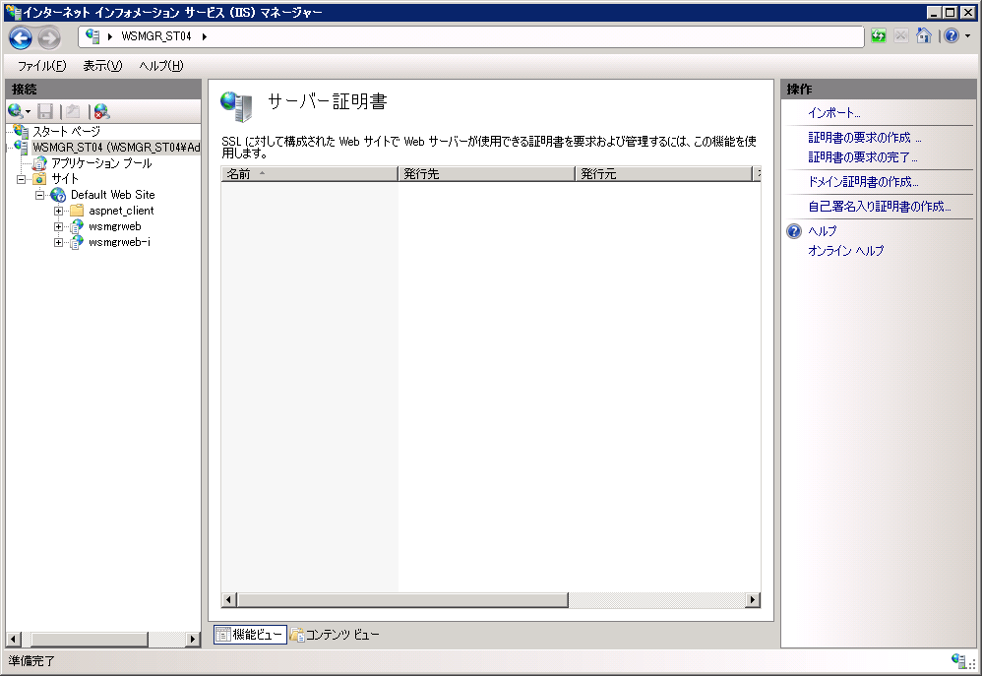Select aspnet_client folder
Viewport: 982px width, 676px height.
121,211
